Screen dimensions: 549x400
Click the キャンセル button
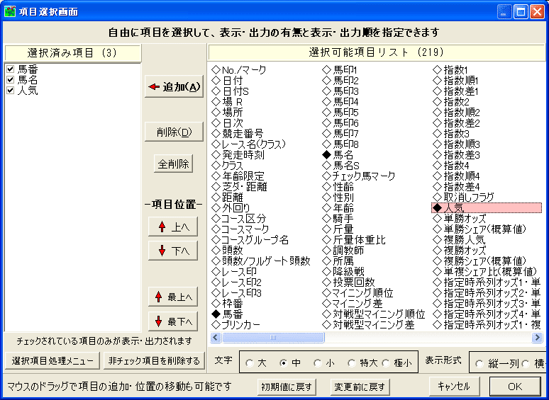tap(454, 386)
